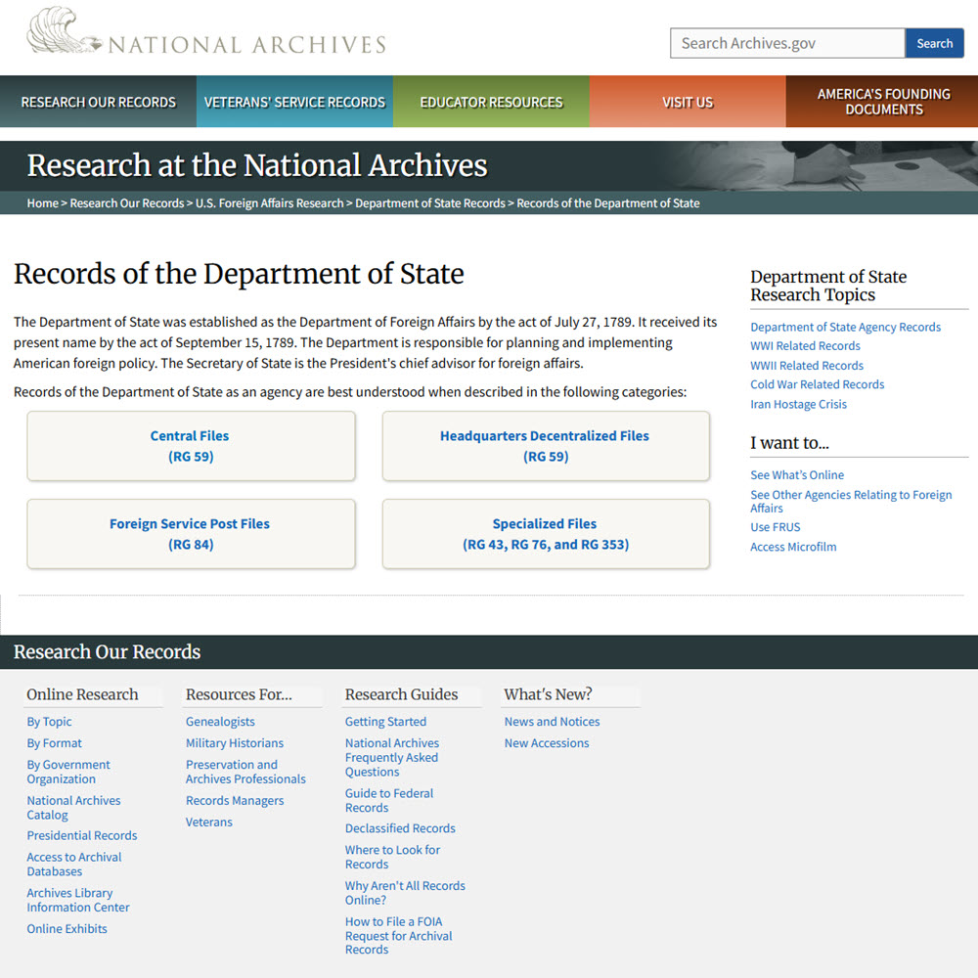Viewport: 978px width, 978px height.
Task: Open Records Managers resource link
Action: click(x=235, y=801)
